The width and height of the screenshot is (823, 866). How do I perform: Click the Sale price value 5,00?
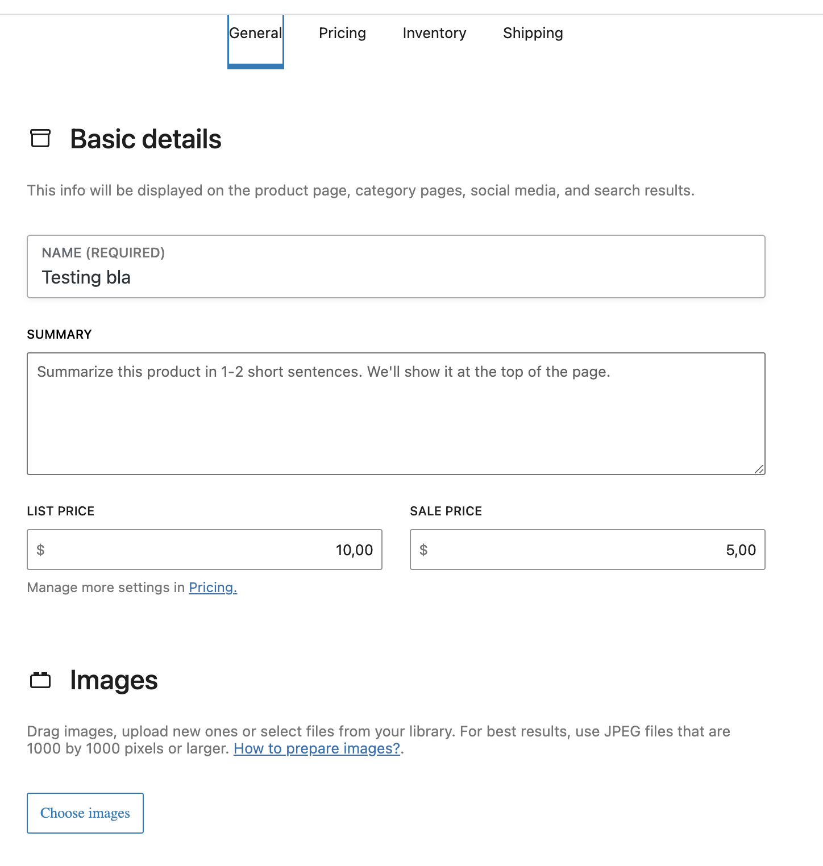point(741,549)
